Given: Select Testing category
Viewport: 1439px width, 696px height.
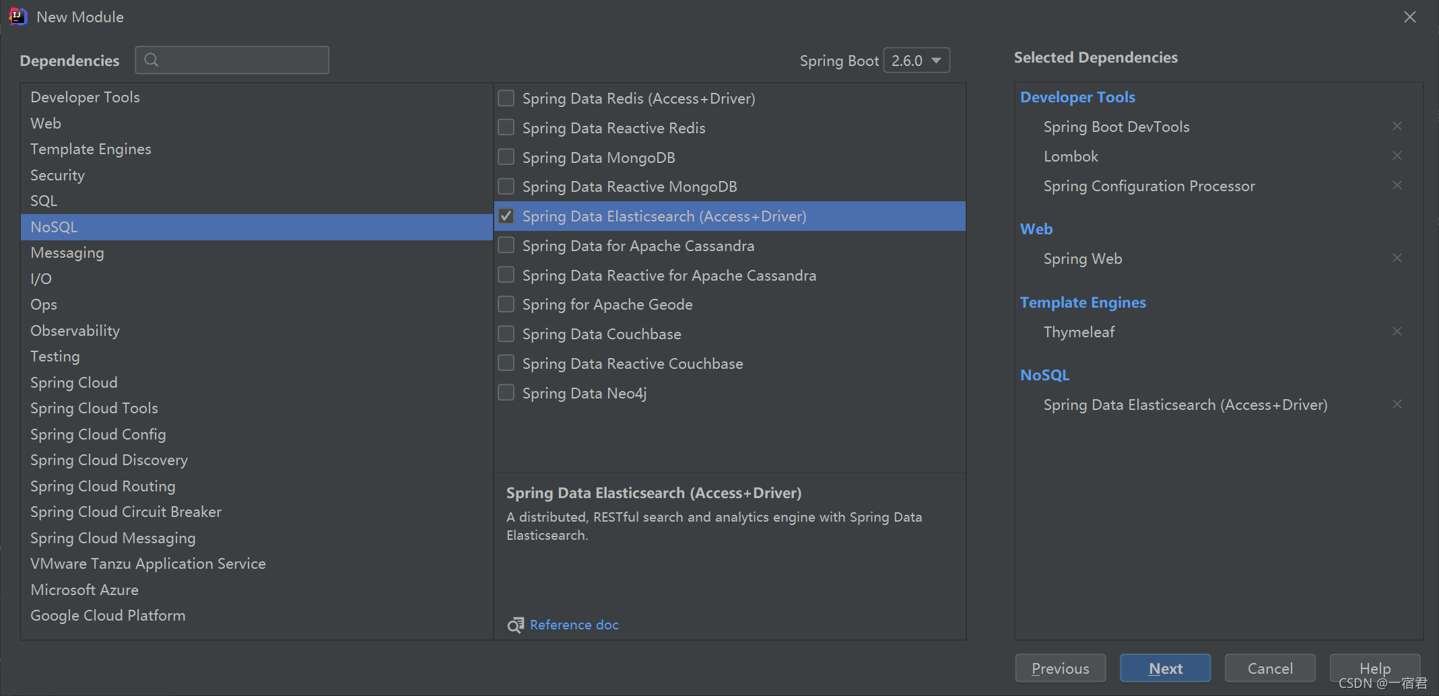Looking at the screenshot, I should coord(257,357).
